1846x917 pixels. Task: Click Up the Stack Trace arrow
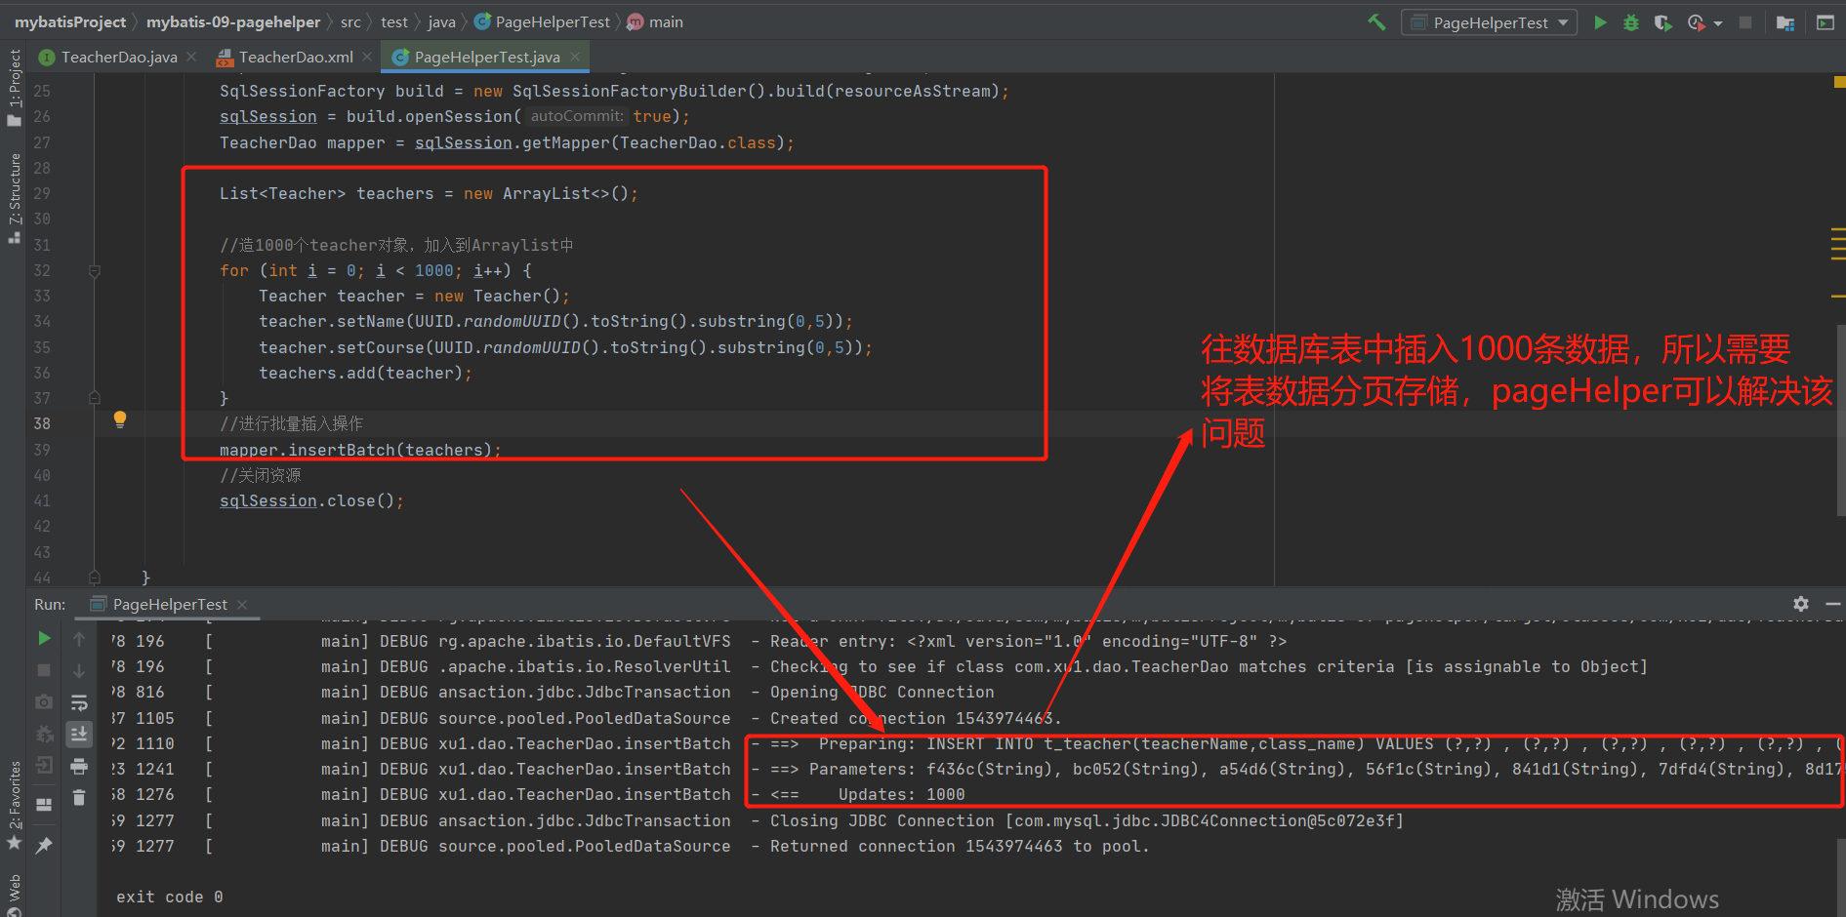(79, 639)
